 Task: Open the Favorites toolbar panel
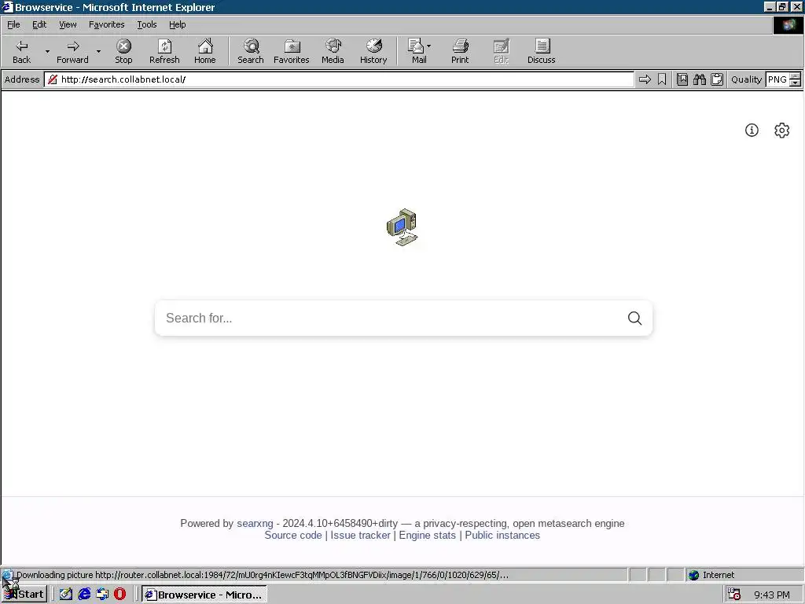(x=291, y=51)
